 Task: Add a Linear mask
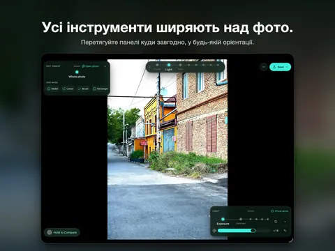(x=68, y=89)
